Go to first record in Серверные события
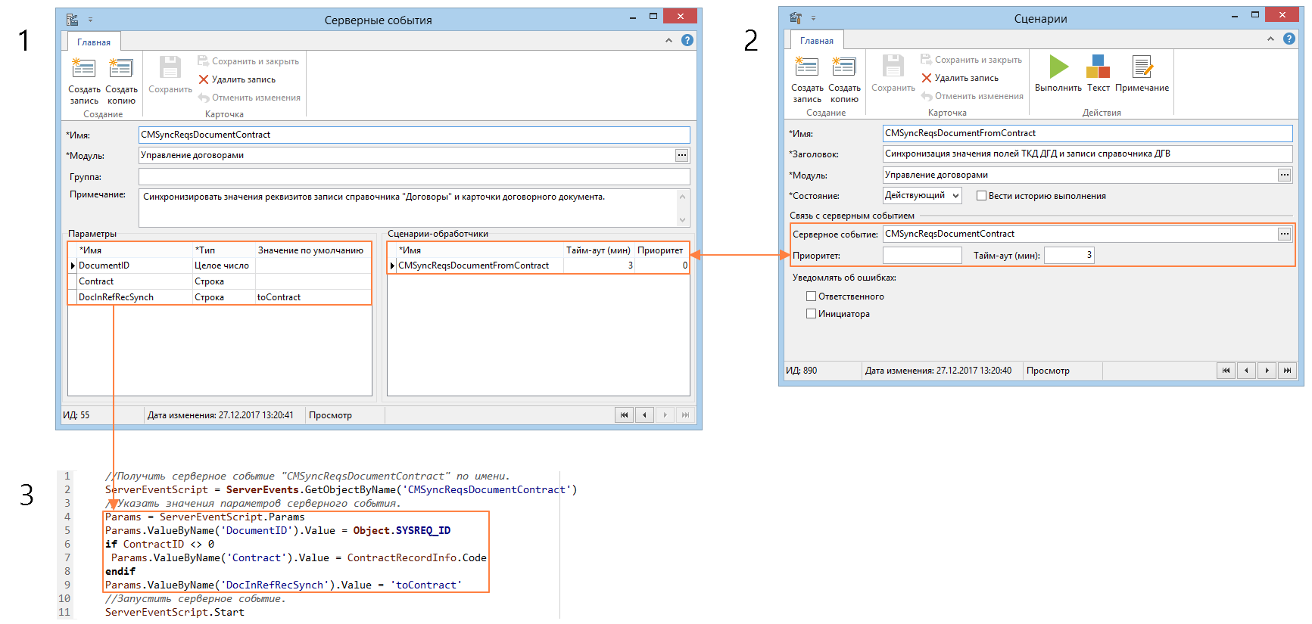Viewport: 1312px width, 624px height. (624, 414)
